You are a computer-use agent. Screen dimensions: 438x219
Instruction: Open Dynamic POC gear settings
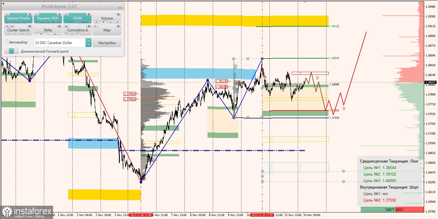pyautogui.click(x=59, y=14)
